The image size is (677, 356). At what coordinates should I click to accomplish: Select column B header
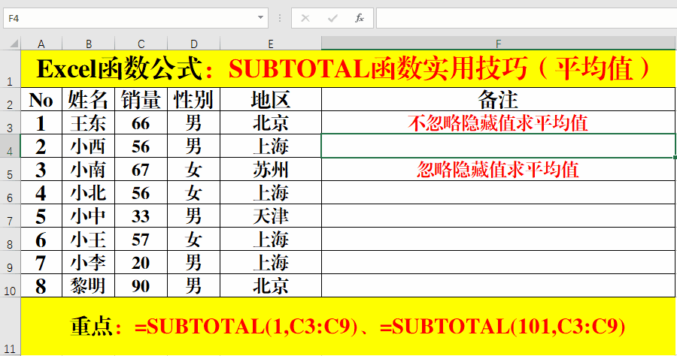click(x=89, y=44)
